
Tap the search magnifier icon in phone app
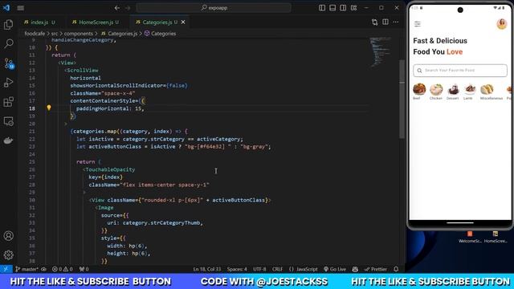[419, 71]
